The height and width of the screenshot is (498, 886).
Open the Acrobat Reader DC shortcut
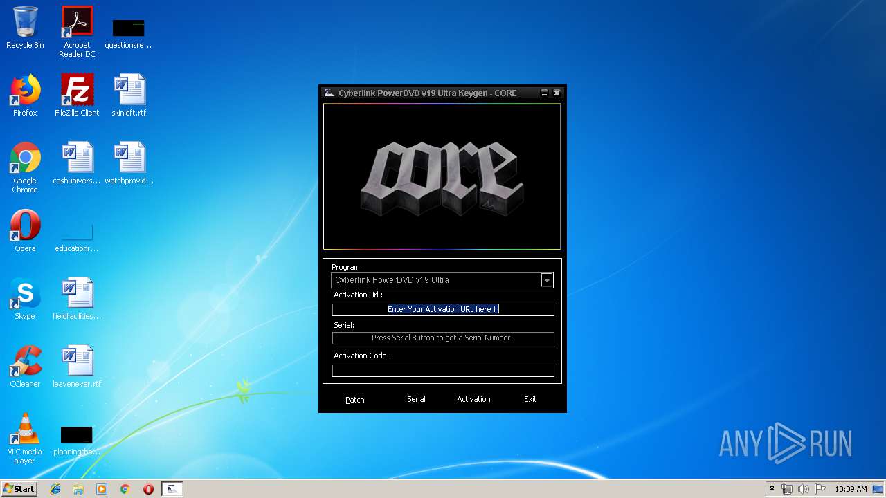[x=77, y=32]
